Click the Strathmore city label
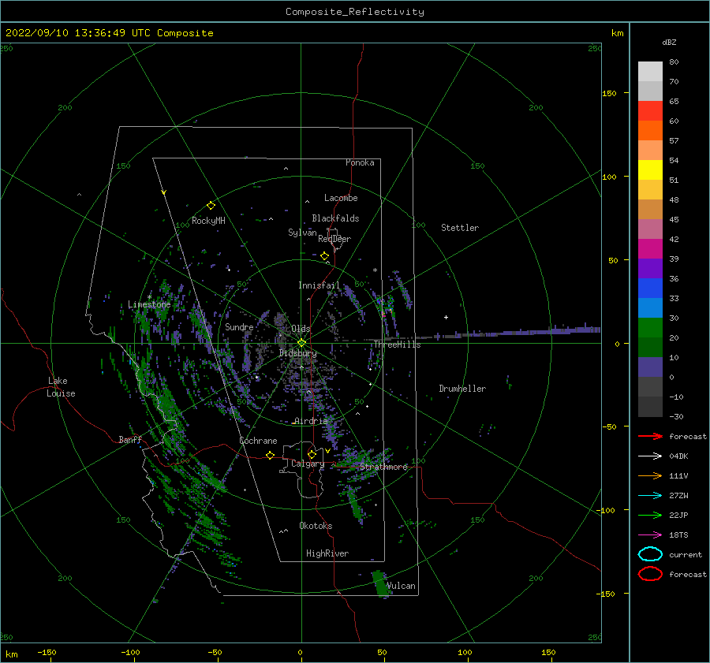The width and height of the screenshot is (710, 663). (x=383, y=467)
